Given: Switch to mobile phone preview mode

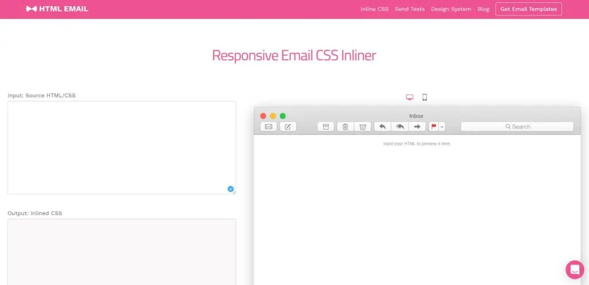Looking at the screenshot, I should [x=424, y=97].
